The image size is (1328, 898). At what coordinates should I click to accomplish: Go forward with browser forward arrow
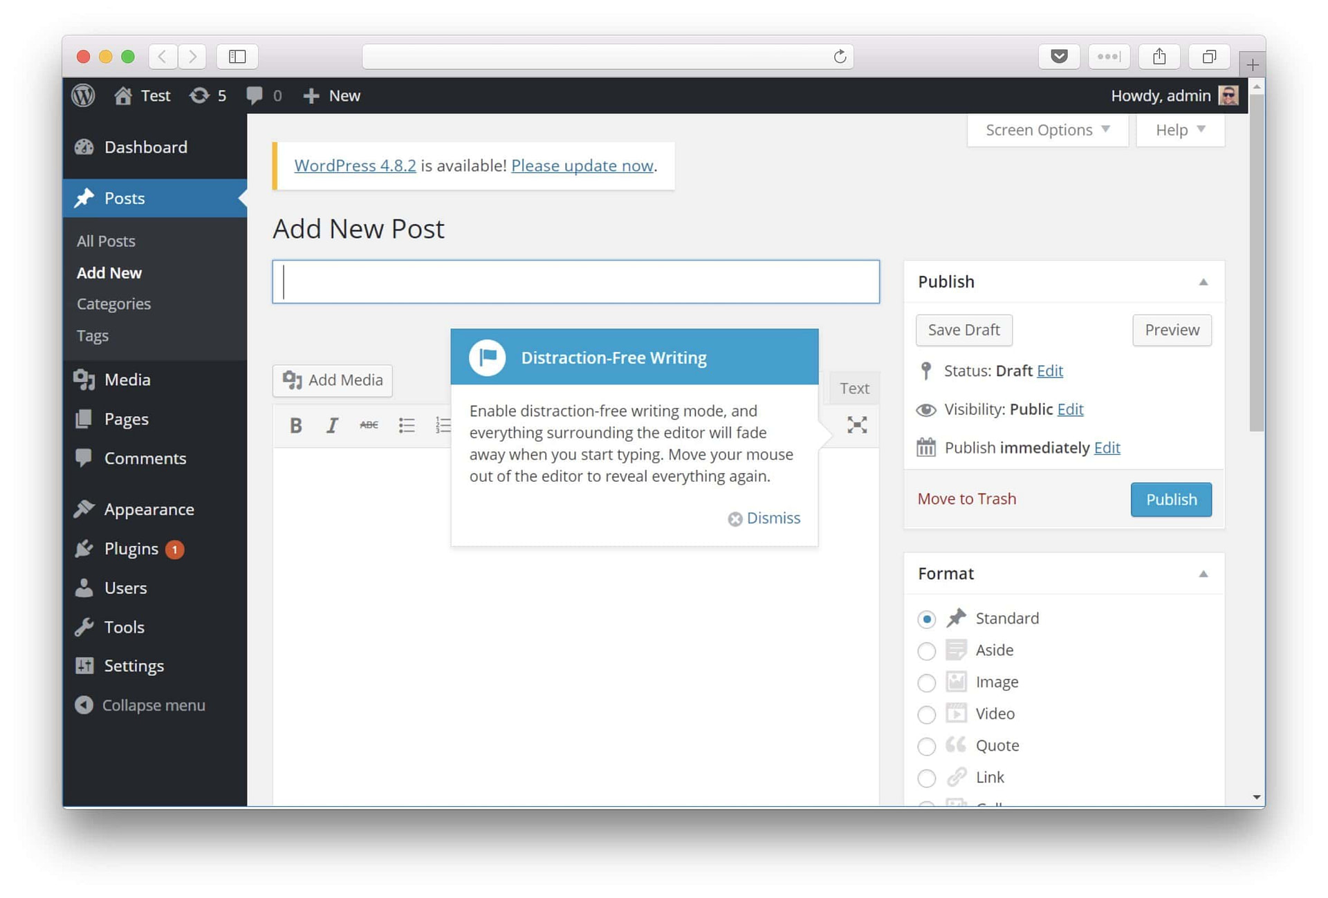192,57
